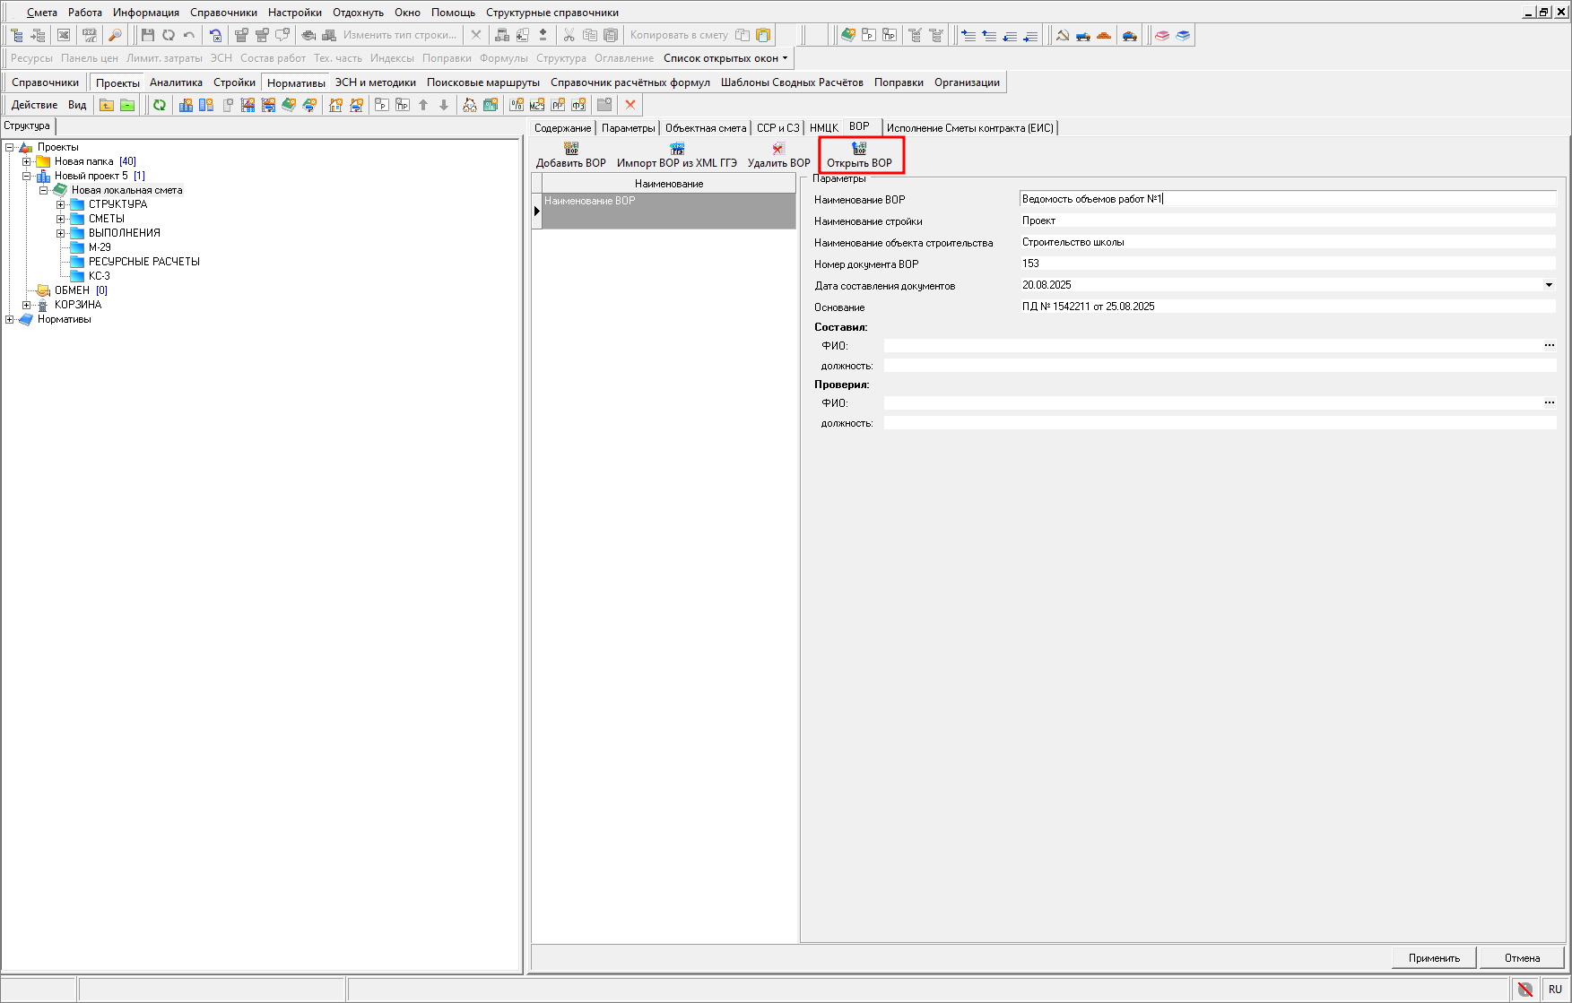Click the М29 toolbar icon
Image resolution: width=1572 pixels, height=1003 pixels.
(536, 105)
